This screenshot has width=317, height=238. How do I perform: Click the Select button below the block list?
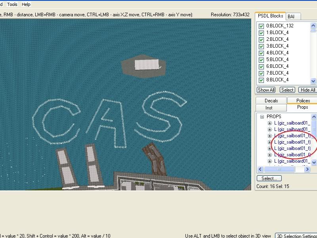click(287, 90)
